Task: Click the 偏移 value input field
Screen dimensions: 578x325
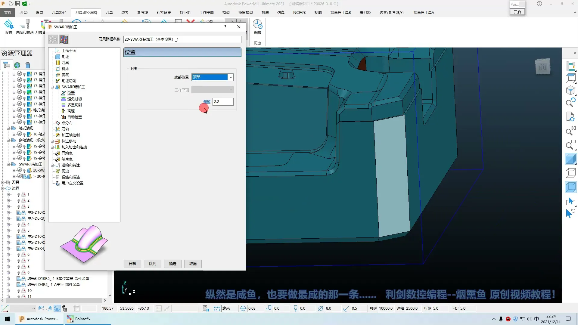Action: tap(223, 101)
